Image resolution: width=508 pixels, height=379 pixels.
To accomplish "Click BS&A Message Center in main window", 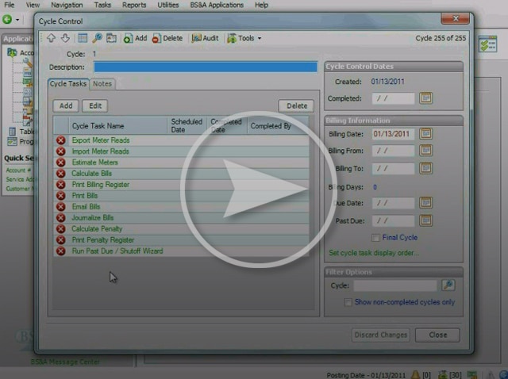I will click(x=65, y=362).
